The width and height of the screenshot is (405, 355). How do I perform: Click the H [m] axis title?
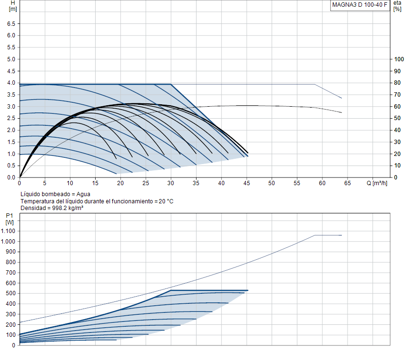13,6
